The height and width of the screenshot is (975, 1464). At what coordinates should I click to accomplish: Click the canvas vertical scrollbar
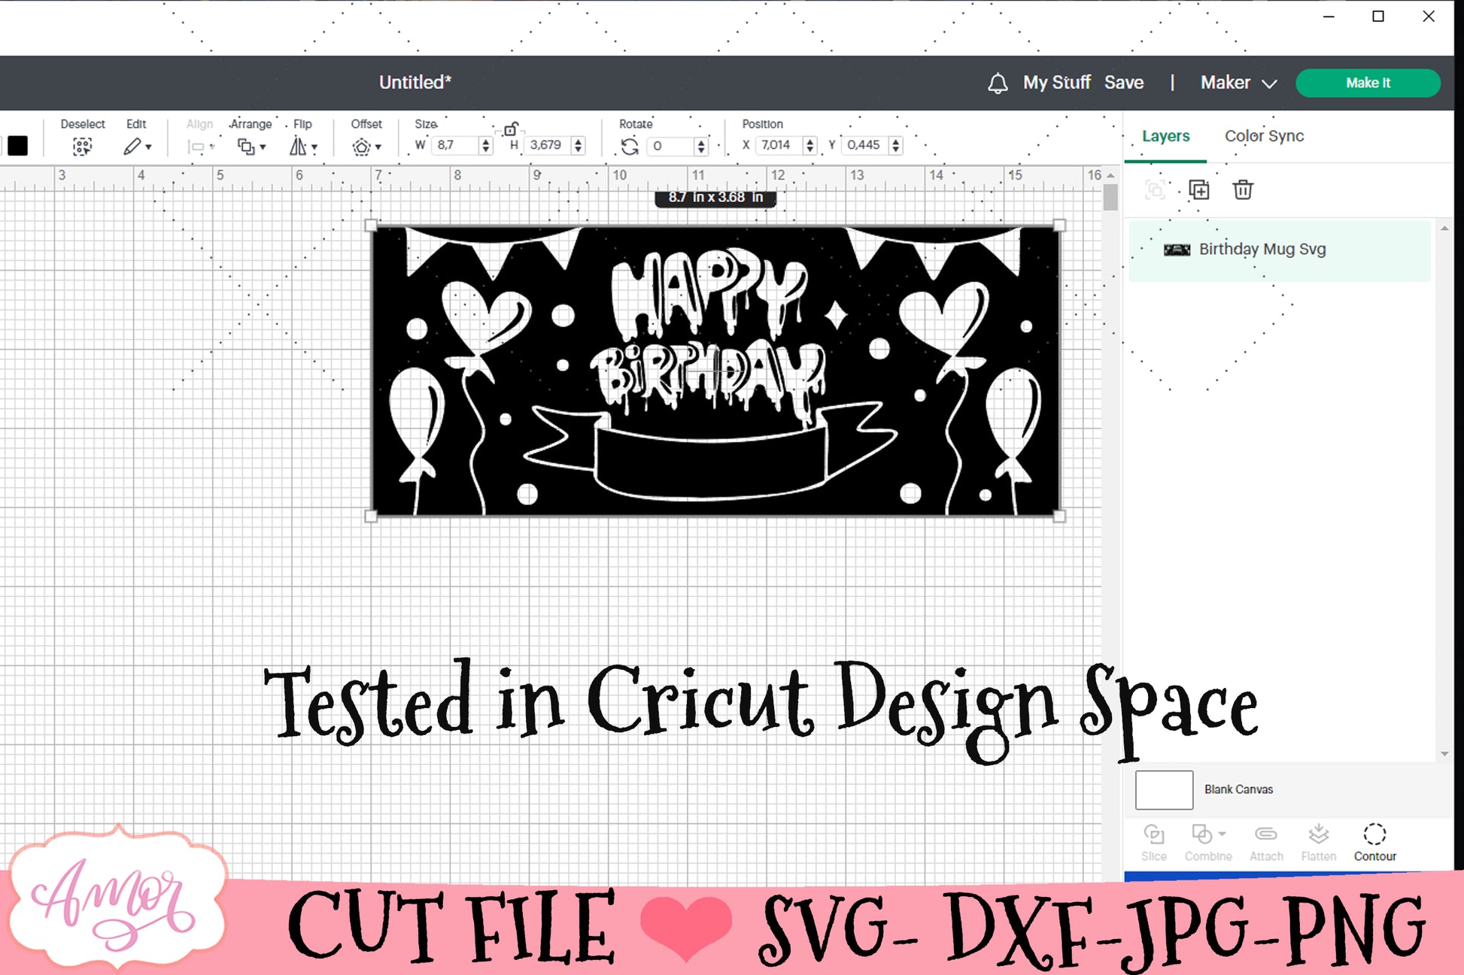(x=1110, y=197)
